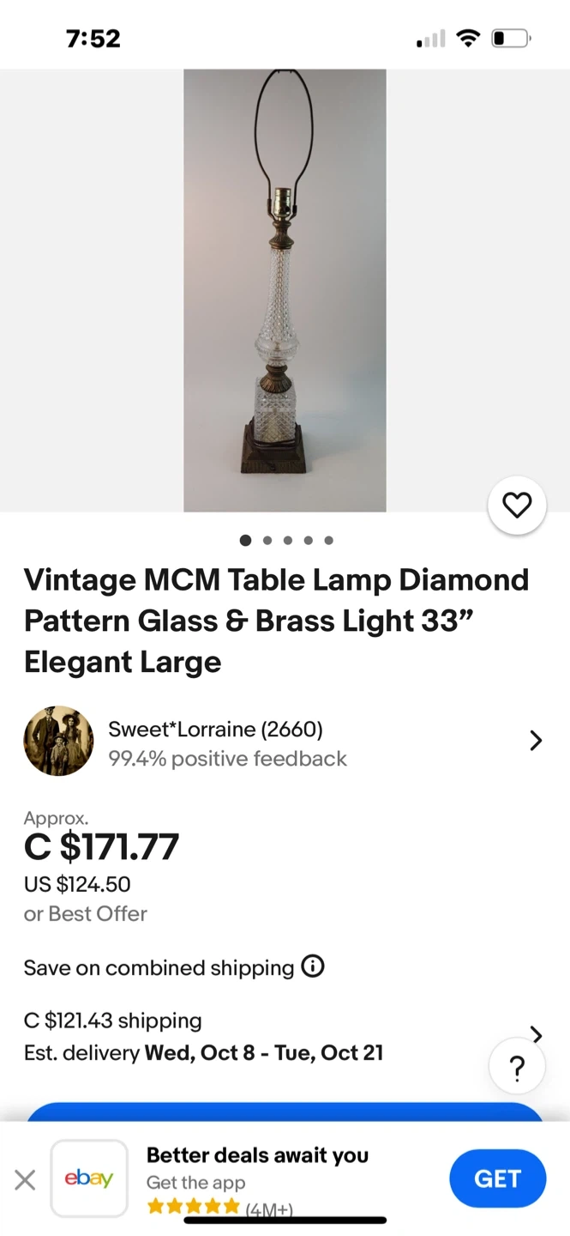The image size is (570, 1236).
Task: Tap the C $121.43 shipping line
Action: (x=113, y=1021)
